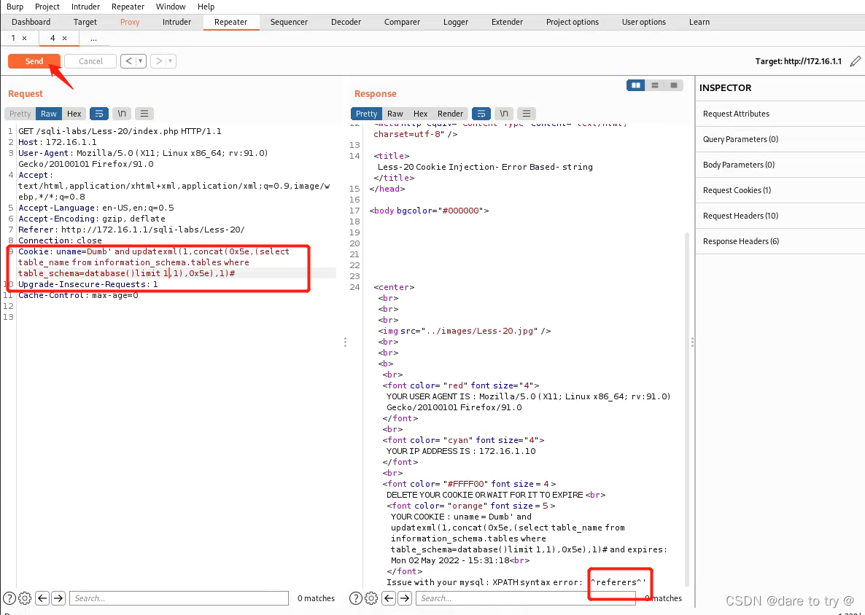Open the Window menu
This screenshot has width=865, height=615.
click(171, 7)
